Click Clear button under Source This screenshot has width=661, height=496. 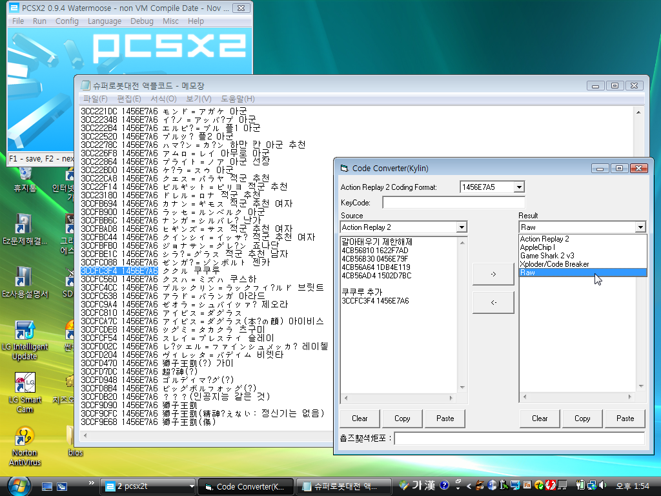(x=360, y=418)
